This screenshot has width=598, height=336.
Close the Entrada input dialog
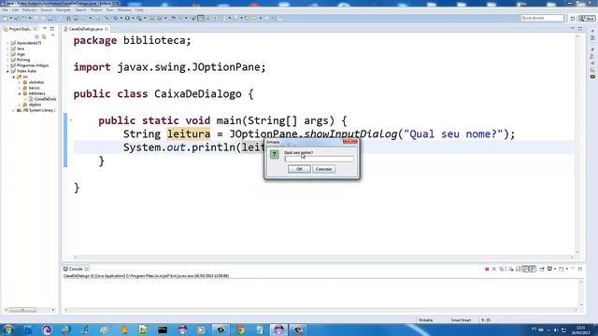(350, 142)
